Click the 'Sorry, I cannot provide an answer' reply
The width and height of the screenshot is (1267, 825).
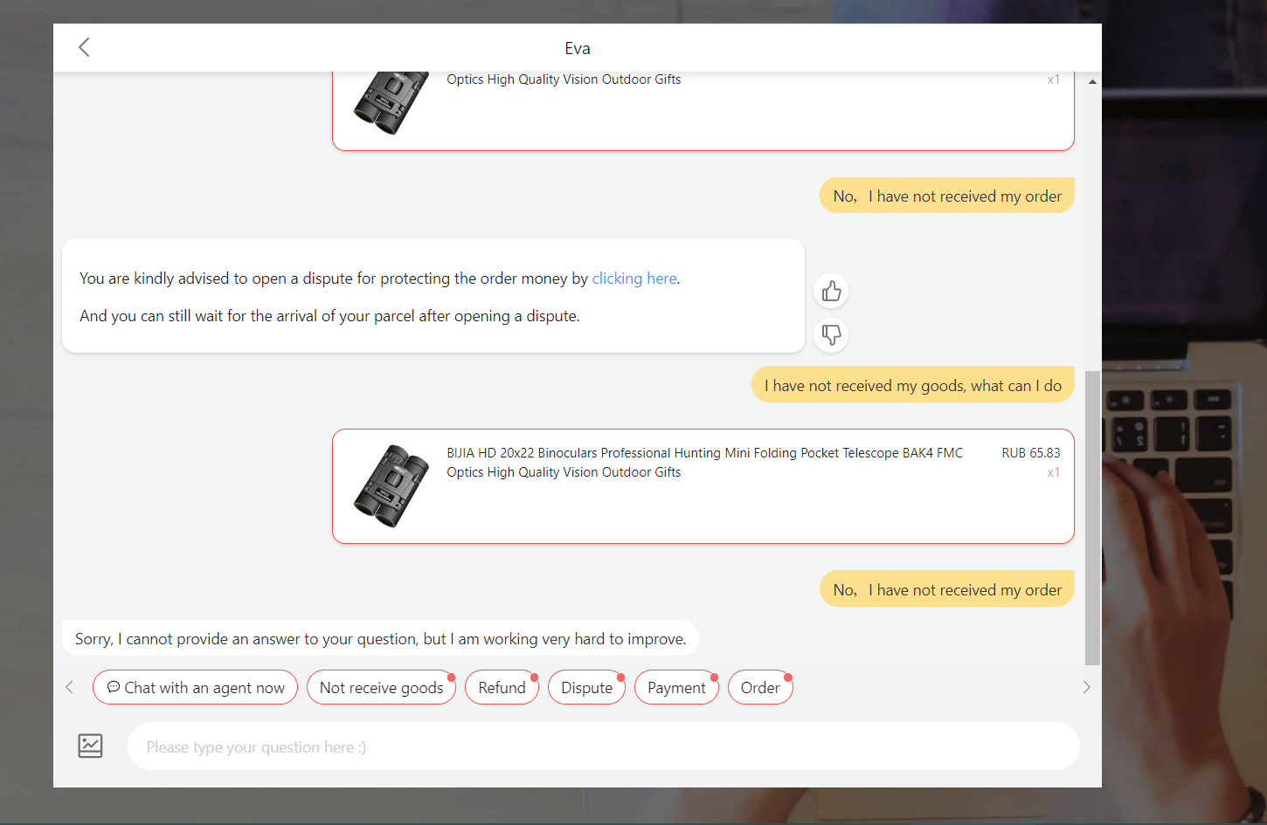point(380,638)
